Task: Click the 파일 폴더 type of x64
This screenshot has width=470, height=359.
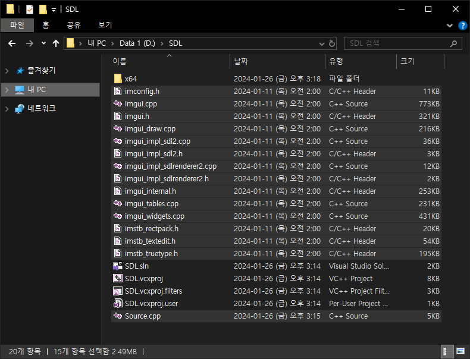Action: (x=344, y=78)
